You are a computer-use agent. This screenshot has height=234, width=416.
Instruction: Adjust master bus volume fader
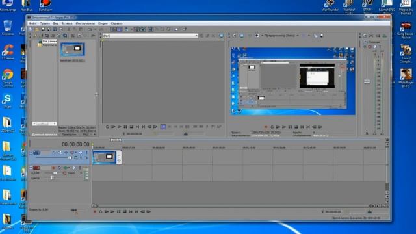click(x=367, y=82)
